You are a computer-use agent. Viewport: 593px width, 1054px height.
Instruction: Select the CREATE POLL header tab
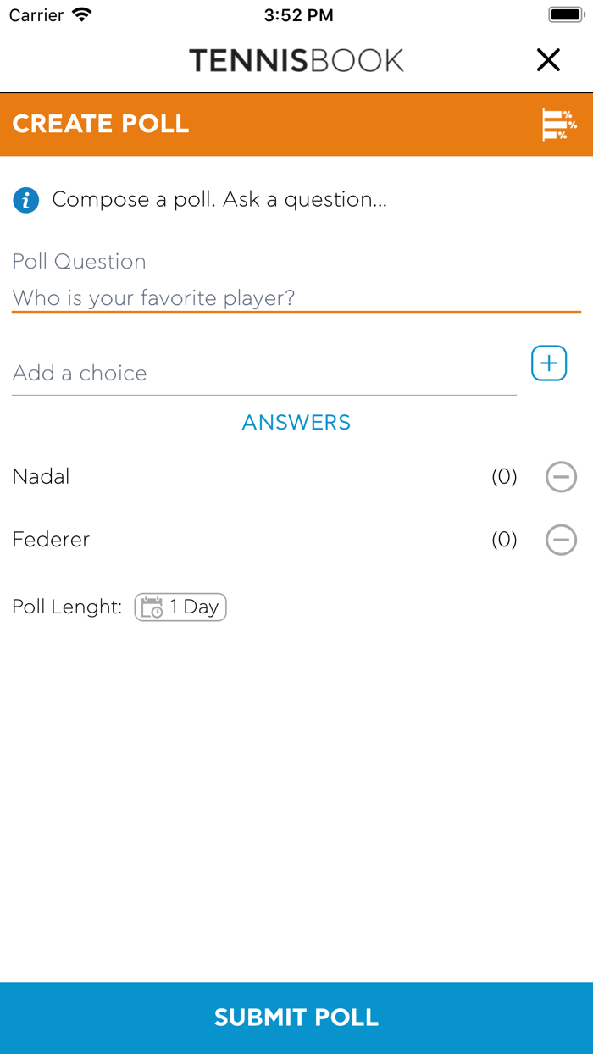[101, 124]
